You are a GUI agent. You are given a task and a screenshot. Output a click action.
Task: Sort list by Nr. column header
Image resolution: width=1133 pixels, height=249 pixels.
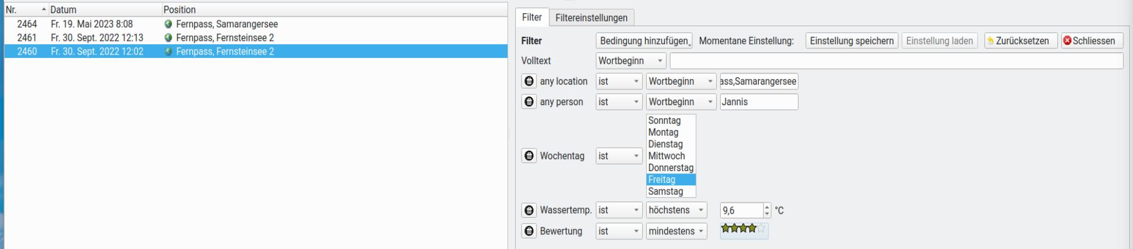25,10
